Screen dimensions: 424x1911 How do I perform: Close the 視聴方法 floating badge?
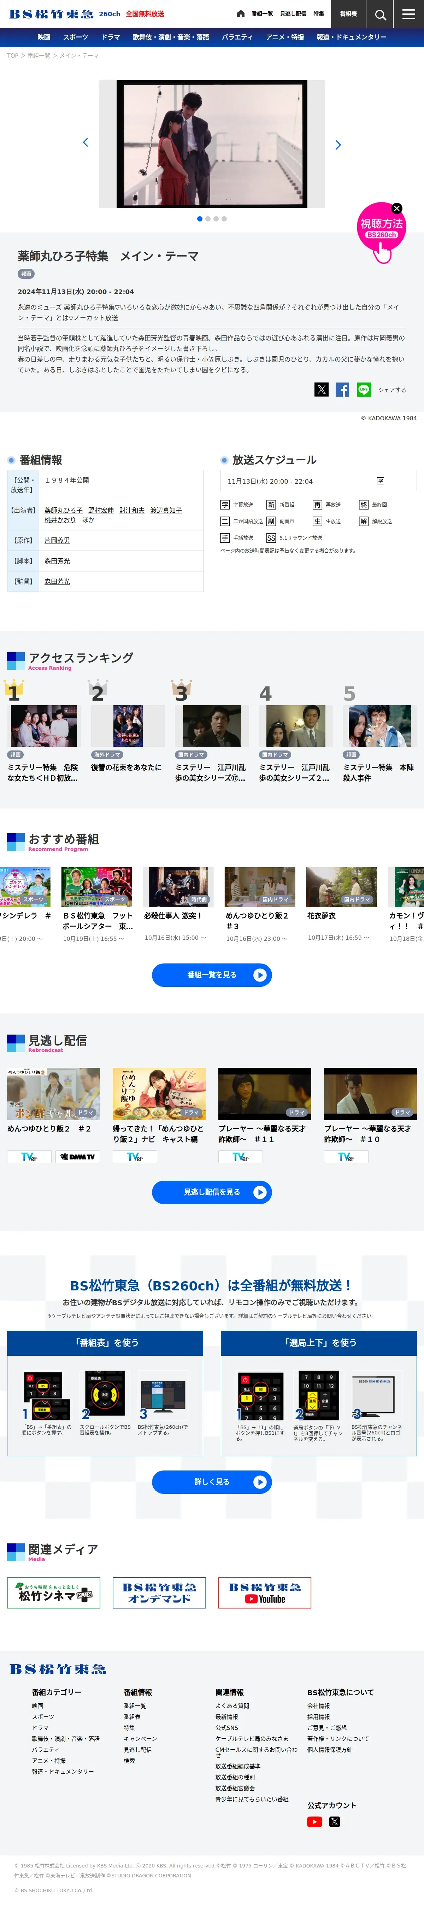point(396,208)
